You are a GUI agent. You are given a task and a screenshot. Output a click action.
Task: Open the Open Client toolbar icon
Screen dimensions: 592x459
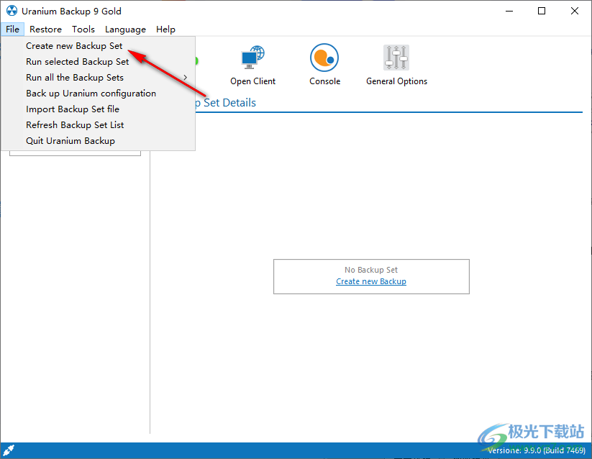[x=253, y=58]
